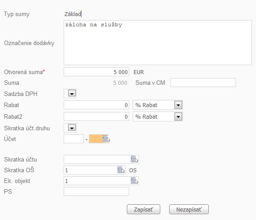Select the Suma v CM input field

203,83
